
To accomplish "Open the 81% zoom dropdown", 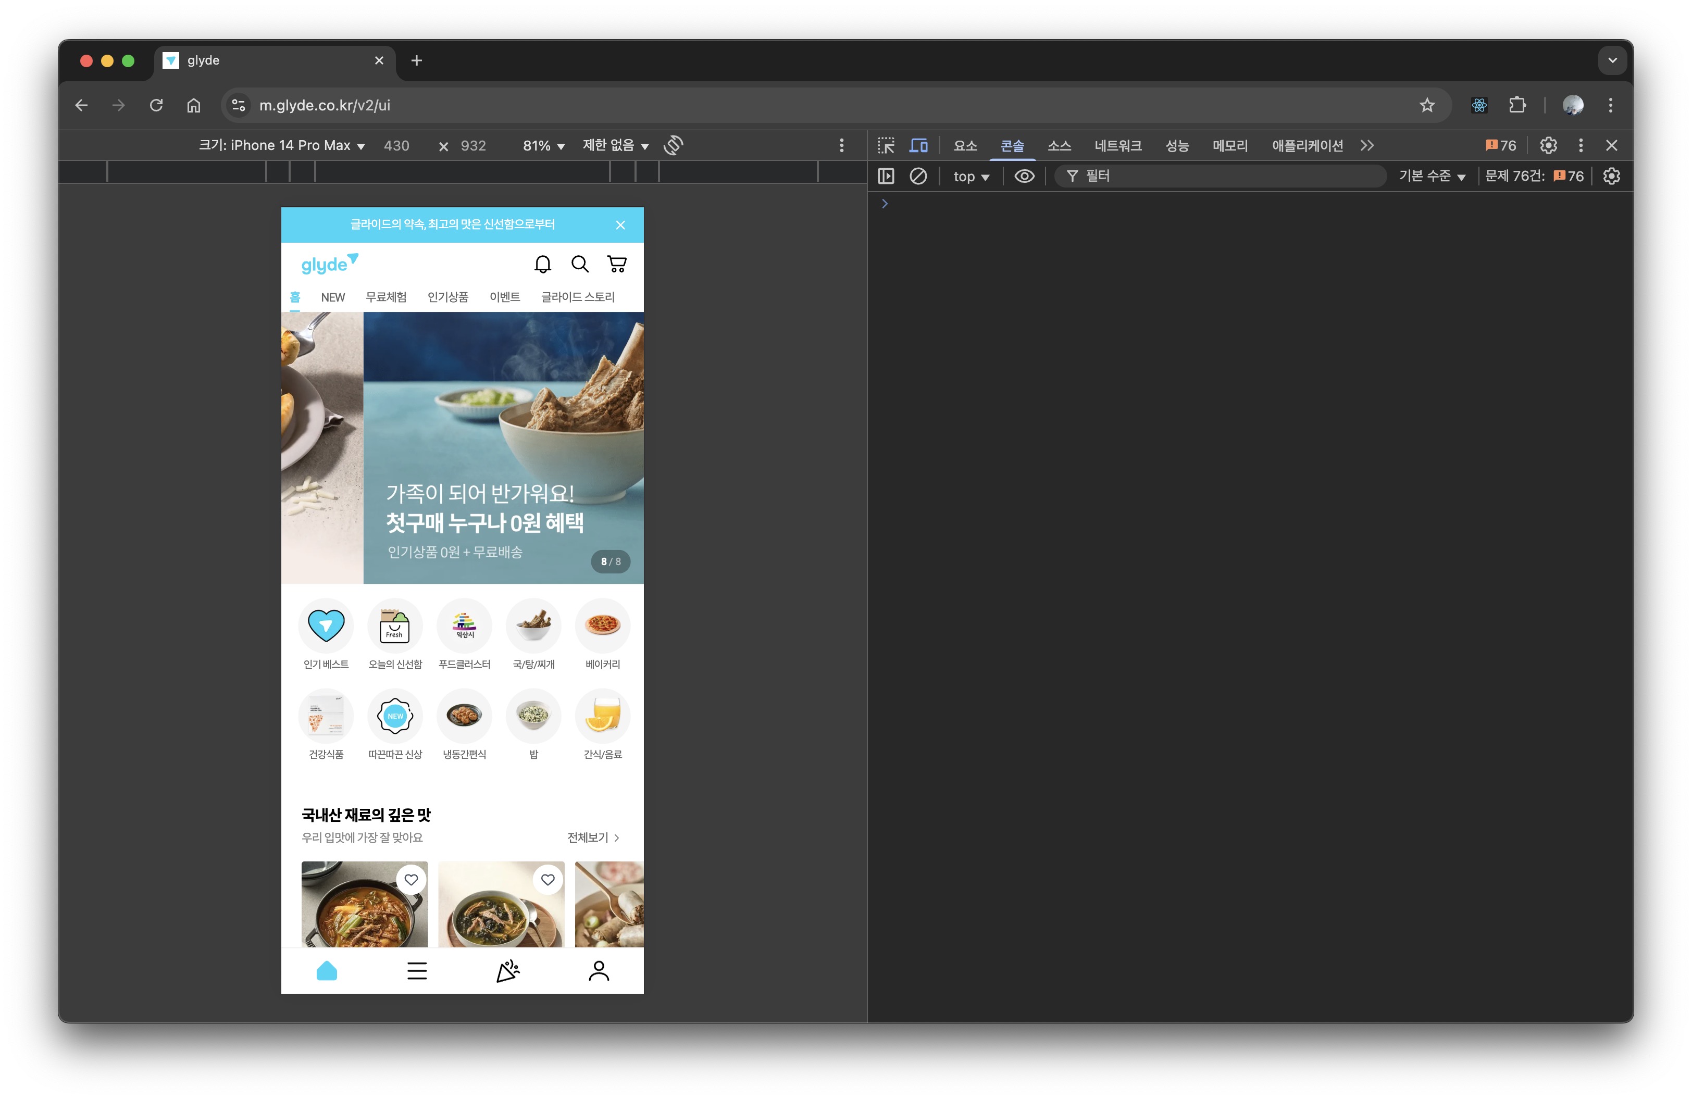I will coord(544,145).
